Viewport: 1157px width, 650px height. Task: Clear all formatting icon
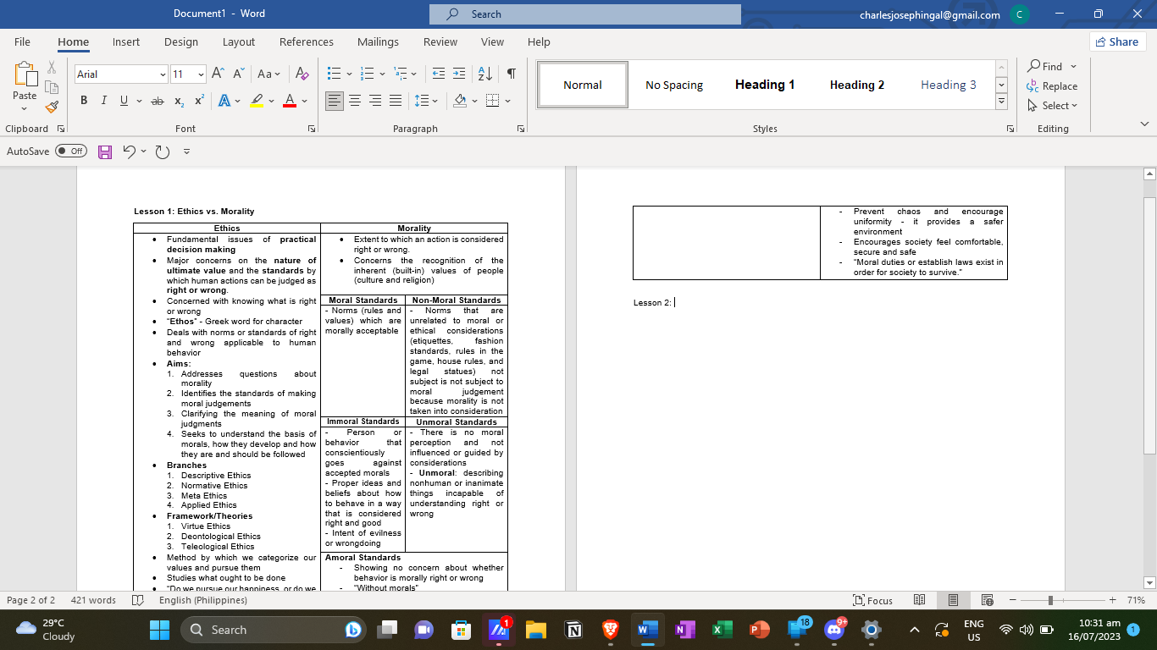pos(302,74)
